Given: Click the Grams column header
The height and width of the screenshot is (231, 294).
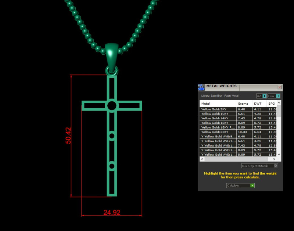Looking at the screenshot, I should click(243, 103).
